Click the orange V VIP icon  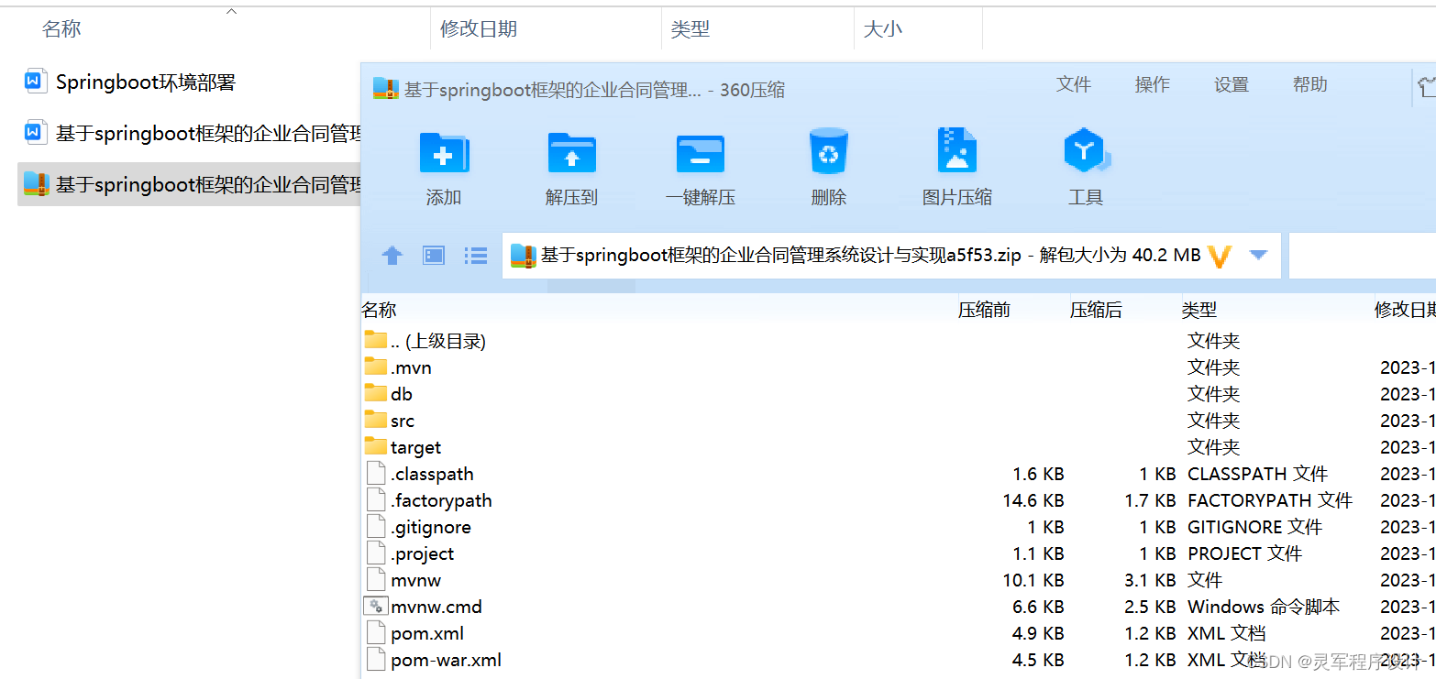(1220, 256)
